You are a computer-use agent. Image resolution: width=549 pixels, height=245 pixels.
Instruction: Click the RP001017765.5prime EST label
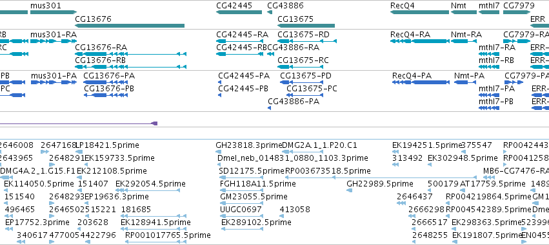pos(168,235)
